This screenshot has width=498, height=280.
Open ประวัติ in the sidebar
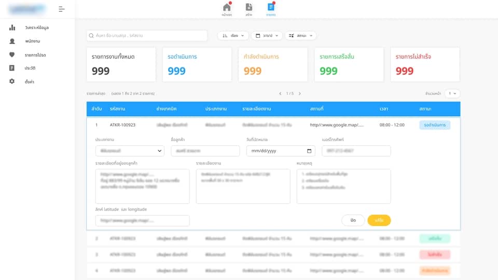coord(30,68)
